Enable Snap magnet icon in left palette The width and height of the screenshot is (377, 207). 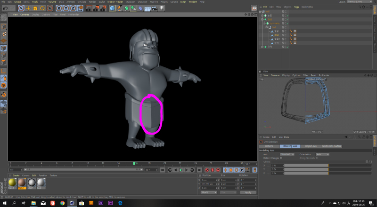click(x=3, y=95)
